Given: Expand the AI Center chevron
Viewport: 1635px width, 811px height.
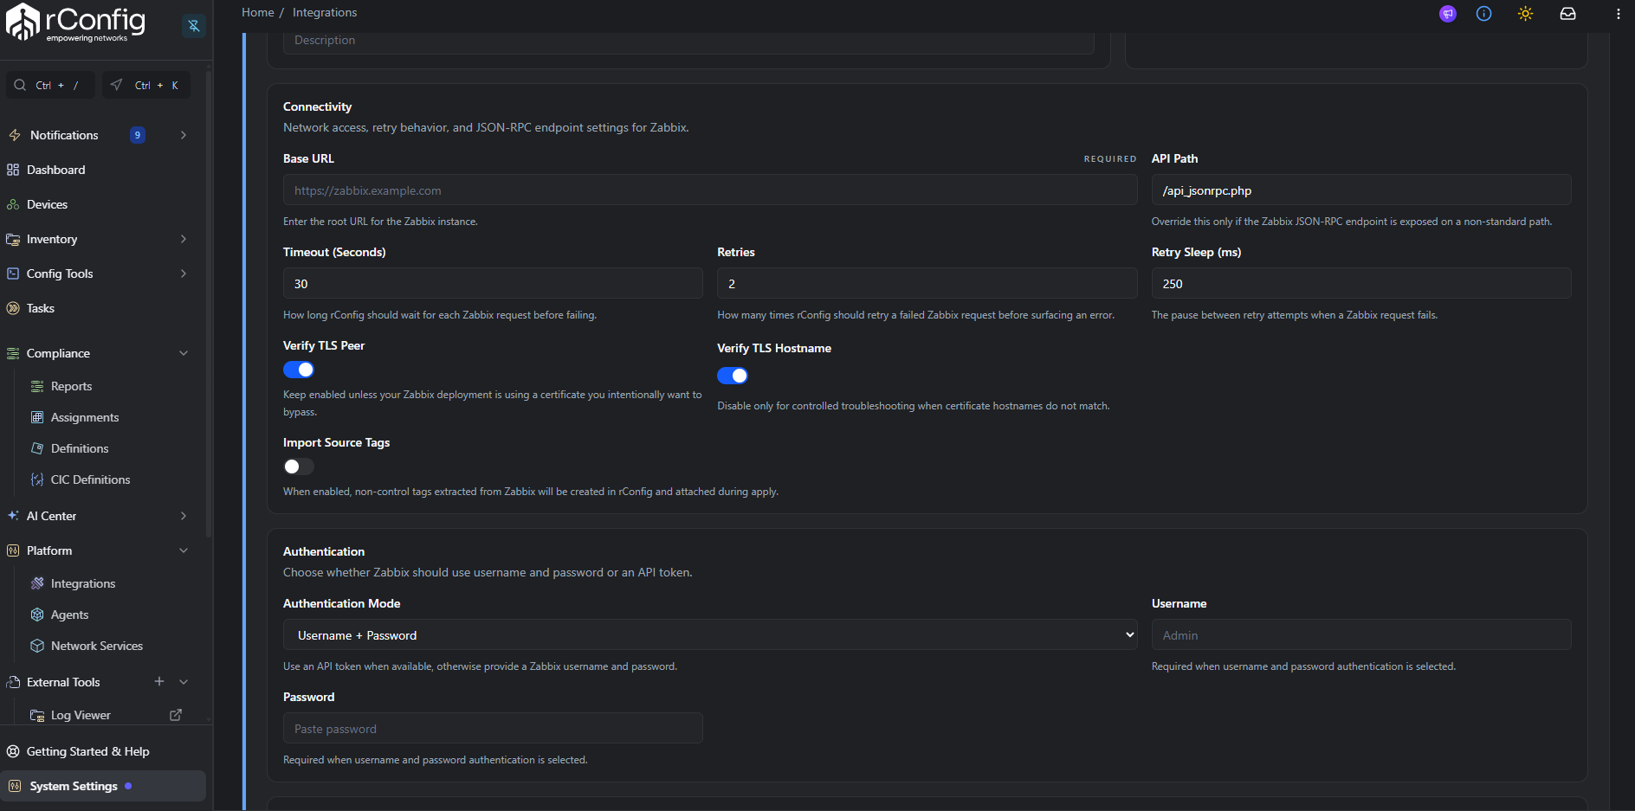Looking at the screenshot, I should point(184,516).
